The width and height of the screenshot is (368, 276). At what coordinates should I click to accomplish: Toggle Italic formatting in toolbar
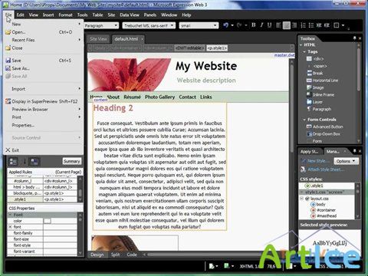click(x=261, y=25)
